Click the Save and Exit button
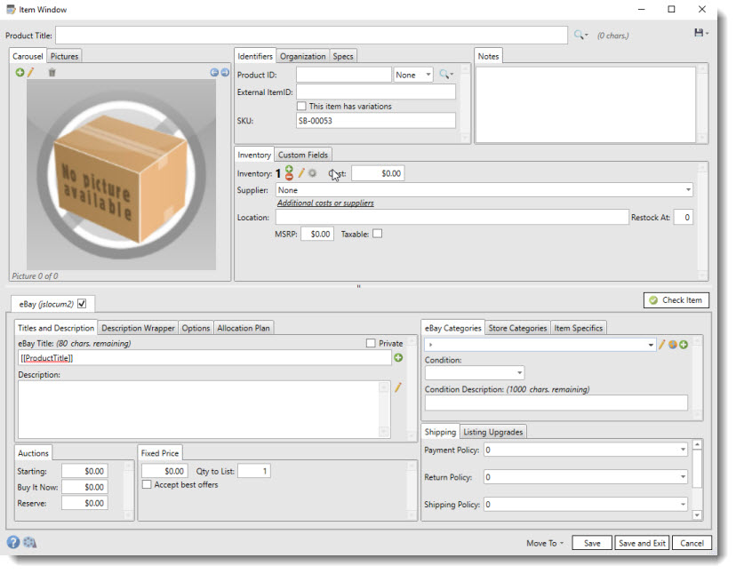Viewport: 736px width, 574px height. click(x=642, y=543)
